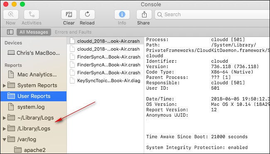Screen dimensions: 270x154
Task: Close the Console window
Action: (6, 4)
